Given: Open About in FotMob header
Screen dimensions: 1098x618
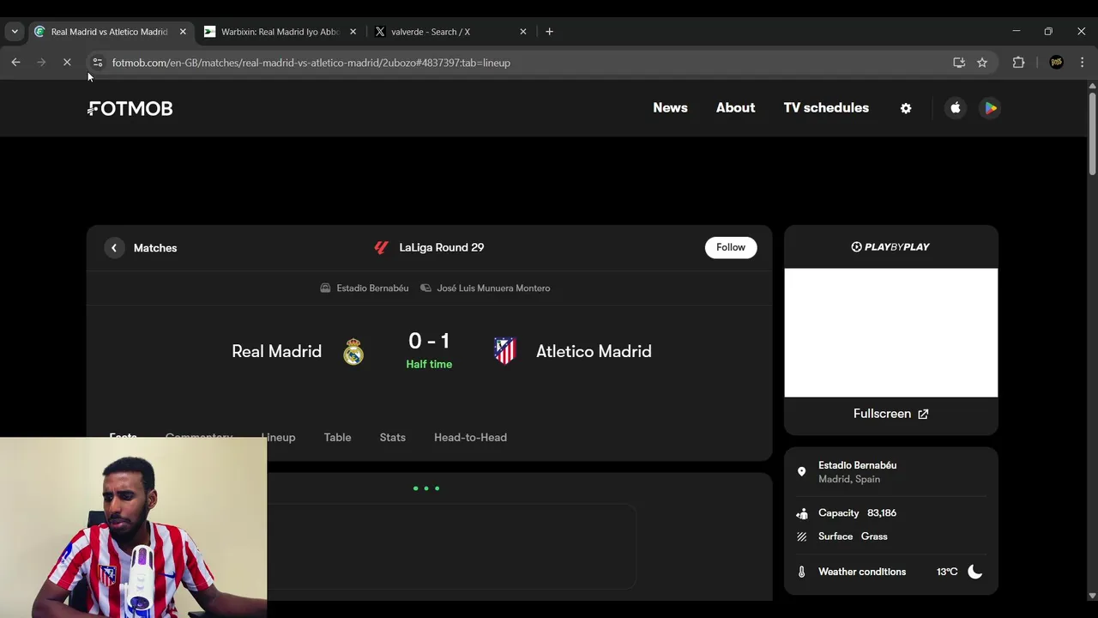Looking at the screenshot, I should 736,108.
